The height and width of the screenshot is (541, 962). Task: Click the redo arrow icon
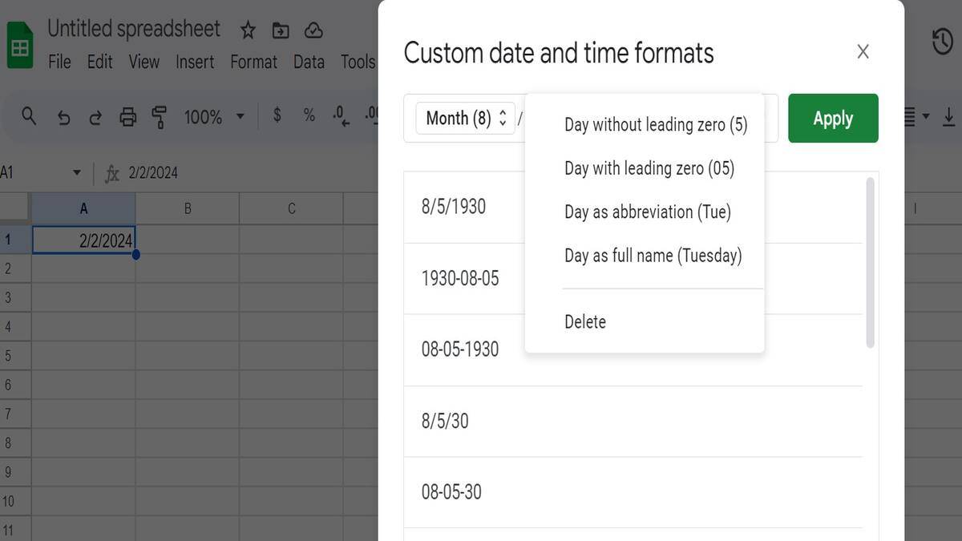pyautogui.click(x=95, y=118)
